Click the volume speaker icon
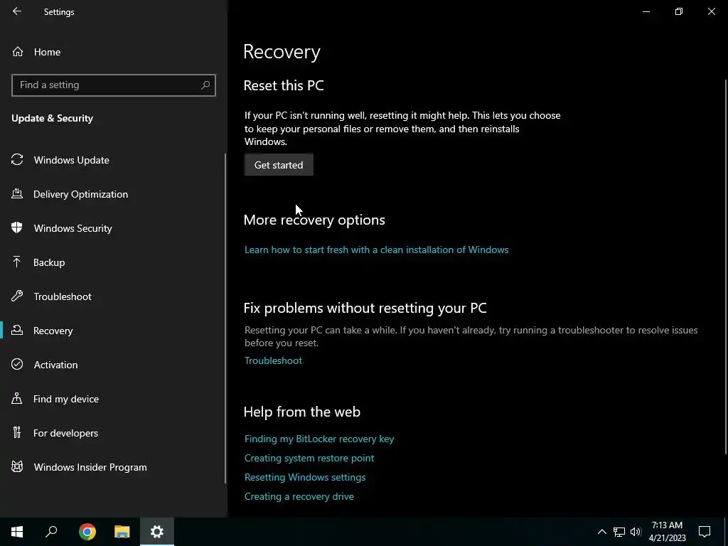 636,532
